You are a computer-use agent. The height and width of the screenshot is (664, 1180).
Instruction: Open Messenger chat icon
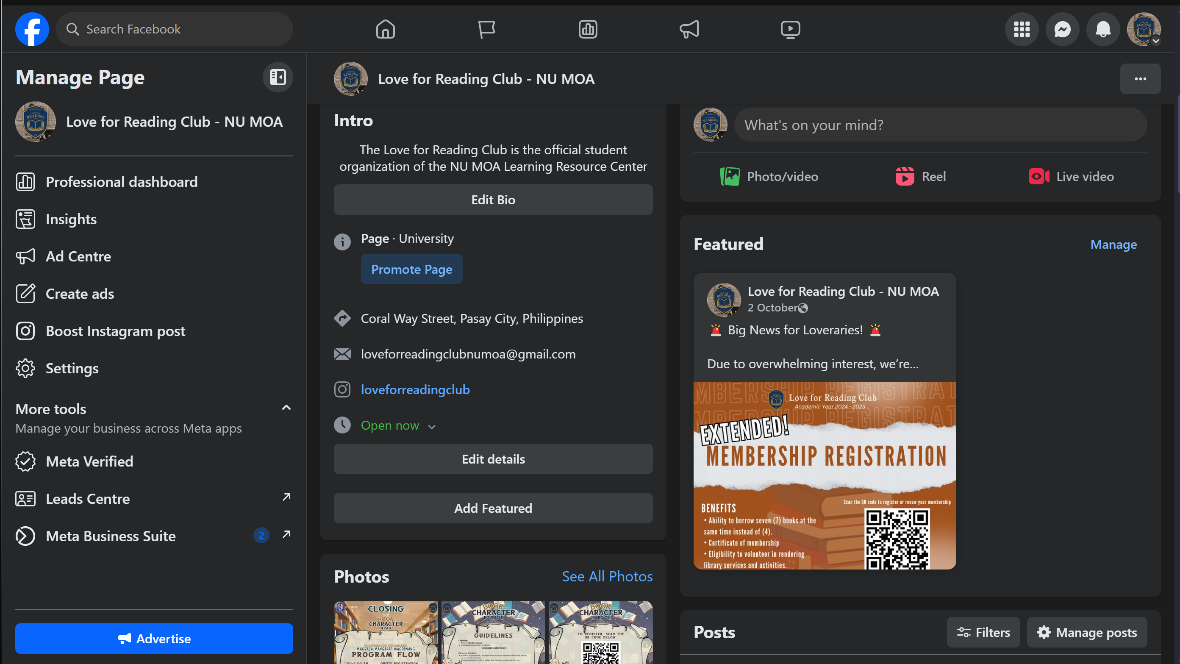1062,29
